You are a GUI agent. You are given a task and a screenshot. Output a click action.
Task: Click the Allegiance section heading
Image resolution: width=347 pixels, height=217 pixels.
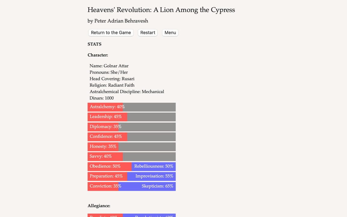click(99, 206)
